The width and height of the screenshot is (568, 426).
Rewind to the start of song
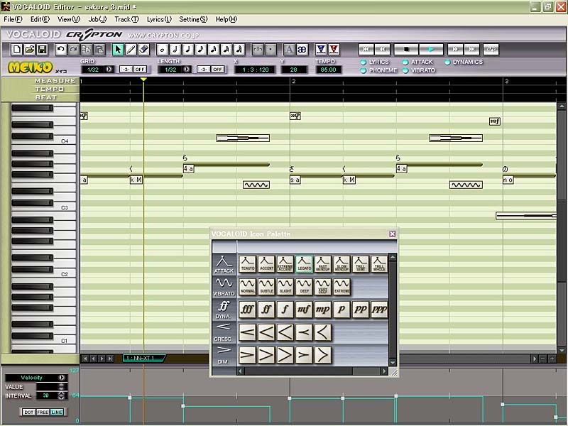pos(366,49)
